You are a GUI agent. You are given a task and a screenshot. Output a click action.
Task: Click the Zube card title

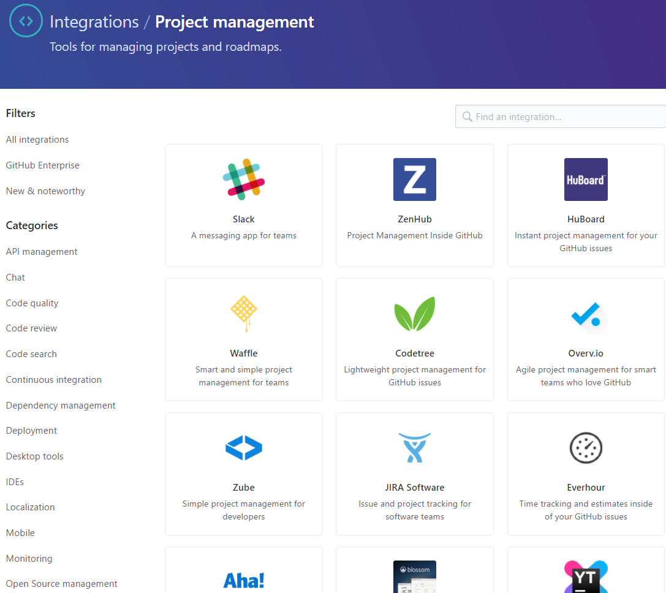tap(244, 488)
